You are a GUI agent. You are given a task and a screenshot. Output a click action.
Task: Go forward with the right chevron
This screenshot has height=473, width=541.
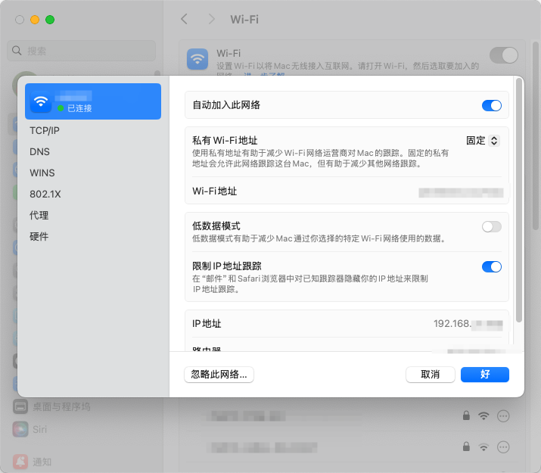(x=212, y=19)
